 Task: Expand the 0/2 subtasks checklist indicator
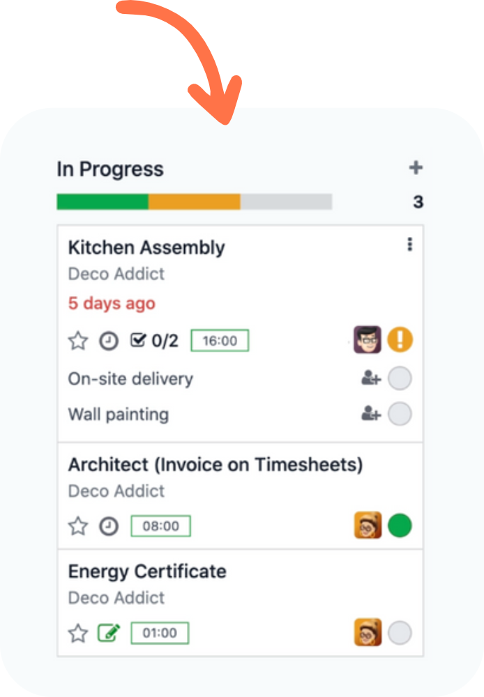pos(155,342)
